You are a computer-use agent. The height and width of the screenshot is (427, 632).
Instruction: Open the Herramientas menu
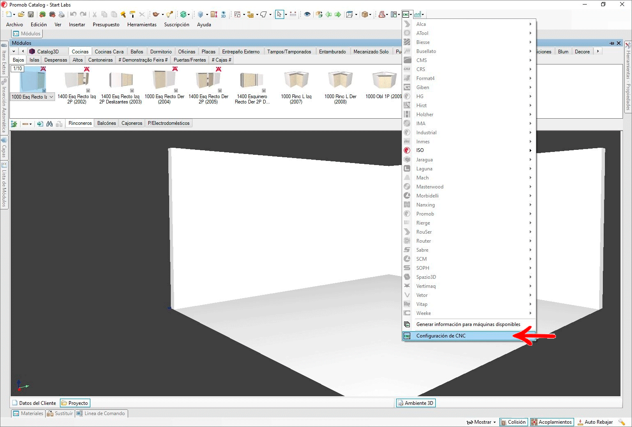(x=142, y=25)
